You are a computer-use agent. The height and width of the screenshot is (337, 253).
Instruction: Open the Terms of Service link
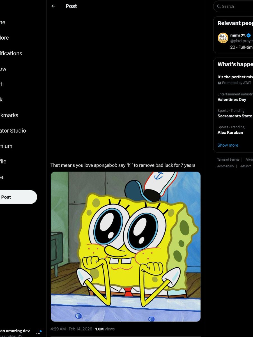click(x=228, y=160)
